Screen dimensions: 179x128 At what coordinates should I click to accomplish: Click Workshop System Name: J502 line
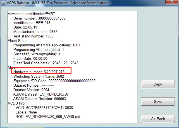click(39, 76)
